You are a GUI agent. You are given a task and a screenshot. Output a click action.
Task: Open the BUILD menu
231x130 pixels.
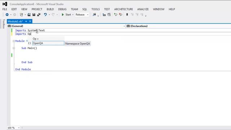[50, 9]
